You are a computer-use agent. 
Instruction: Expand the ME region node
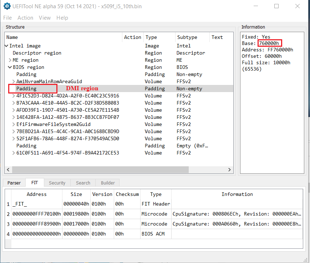[10, 60]
